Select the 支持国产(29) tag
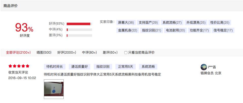 (148, 23)
